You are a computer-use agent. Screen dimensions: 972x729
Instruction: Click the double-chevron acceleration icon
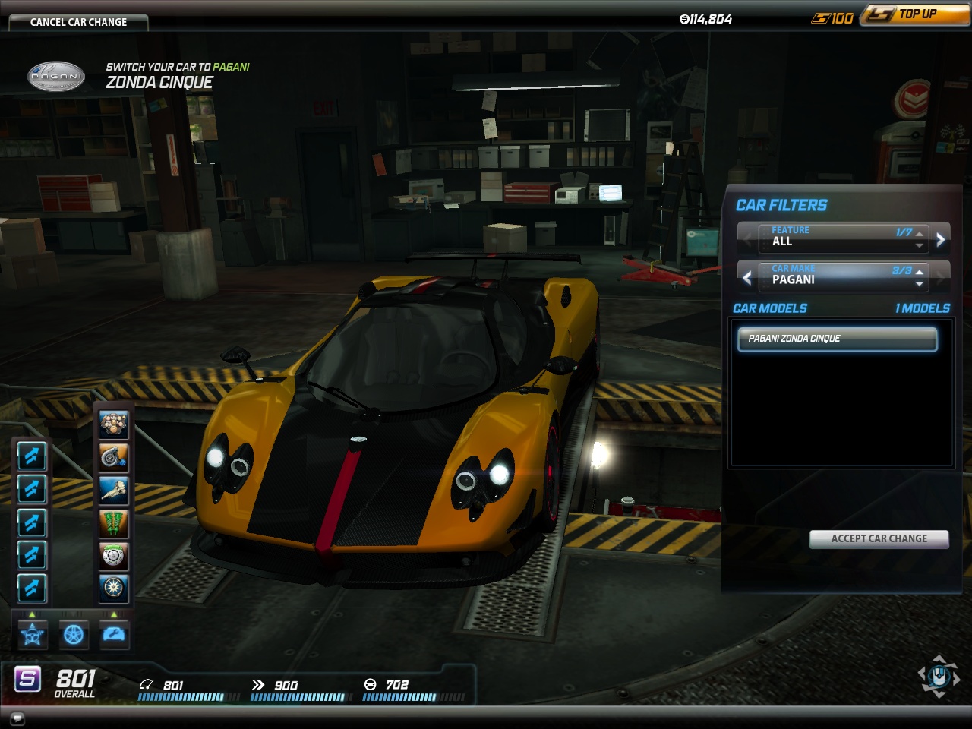pos(258,685)
